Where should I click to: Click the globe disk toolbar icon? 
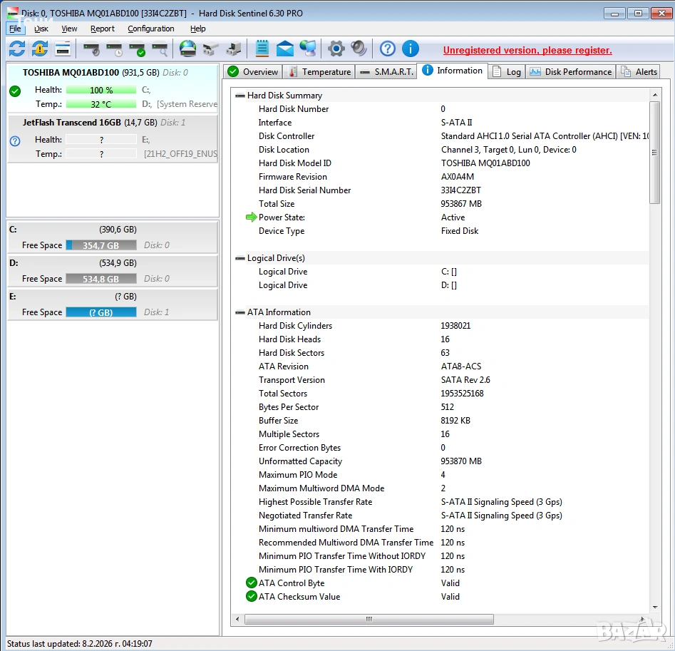coord(187,48)
